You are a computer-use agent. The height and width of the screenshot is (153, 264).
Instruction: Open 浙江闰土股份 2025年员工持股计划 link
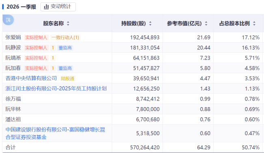[56, 88]
